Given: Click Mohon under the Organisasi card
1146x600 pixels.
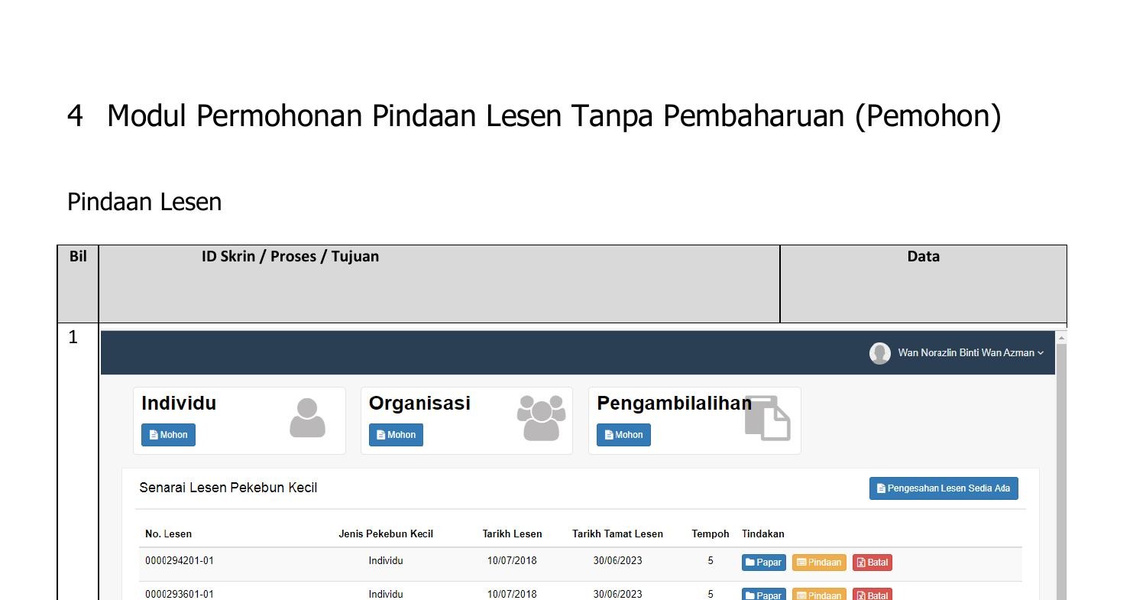Looking at the screenshot, I should 396,434.
